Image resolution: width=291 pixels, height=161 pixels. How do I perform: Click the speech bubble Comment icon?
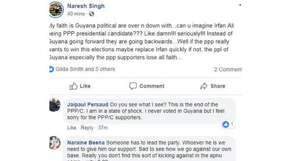(133, 86)
